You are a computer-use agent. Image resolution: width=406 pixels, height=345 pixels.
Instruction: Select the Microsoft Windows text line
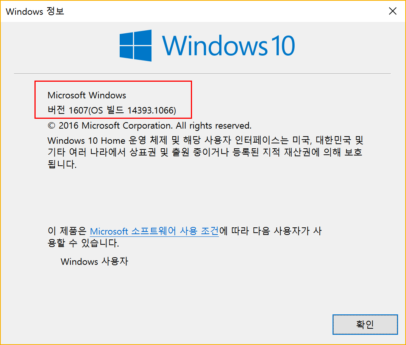pos(87,95)
